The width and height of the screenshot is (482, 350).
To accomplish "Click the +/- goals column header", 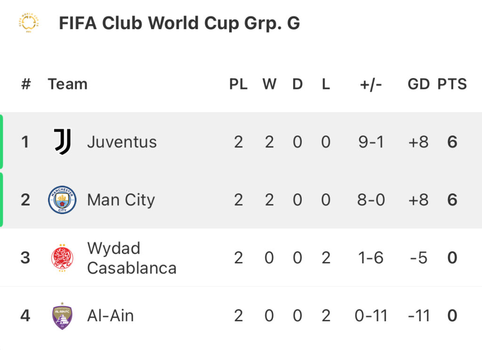I will (371, 84).
